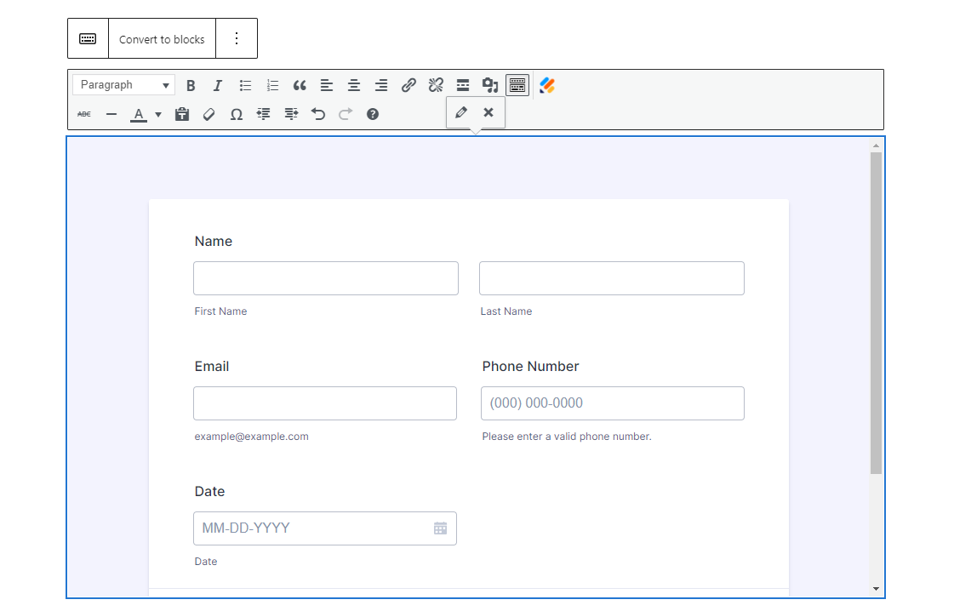This screenshot has width=954, height=611.
Task: Click the insert/edit link icon
Action: point(408,85)
